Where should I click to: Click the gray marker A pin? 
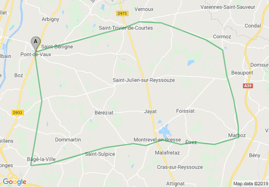pos(36,43)
